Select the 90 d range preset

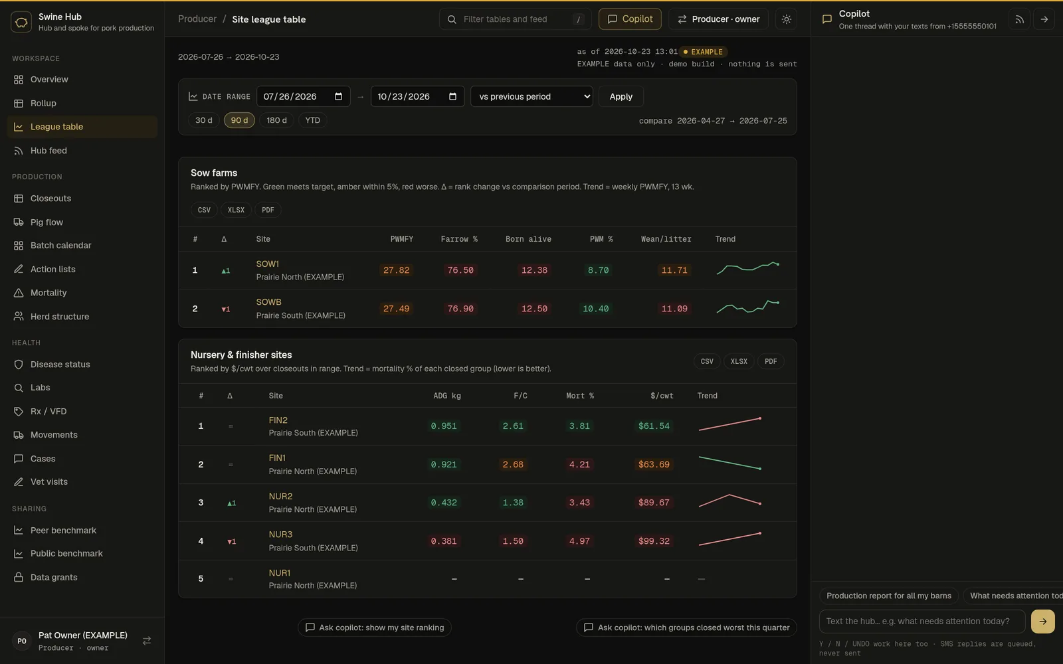point(239,120)
